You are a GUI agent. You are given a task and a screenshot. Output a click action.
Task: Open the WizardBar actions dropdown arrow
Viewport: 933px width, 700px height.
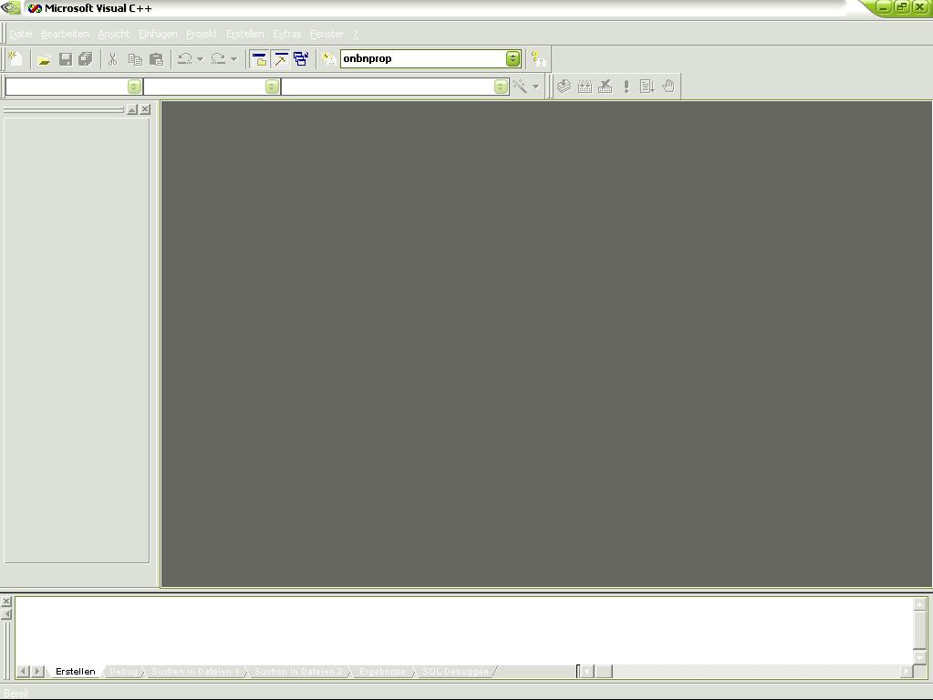[x=535, y=87]
